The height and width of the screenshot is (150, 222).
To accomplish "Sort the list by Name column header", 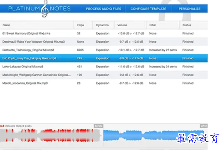I will coord(37,25).
